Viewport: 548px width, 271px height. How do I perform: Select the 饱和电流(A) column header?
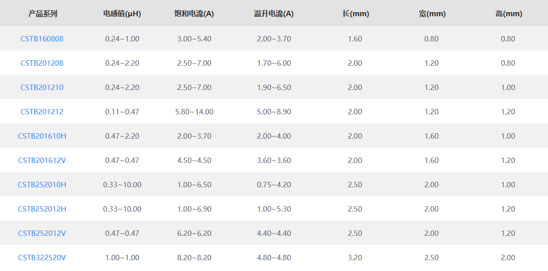point(194,14)
